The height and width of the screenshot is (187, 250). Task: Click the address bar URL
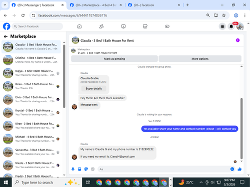(x=72, y=15)
